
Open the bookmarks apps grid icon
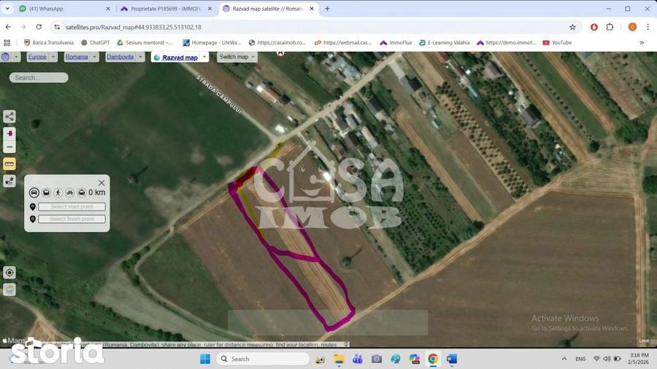click(x=7, y=43)
